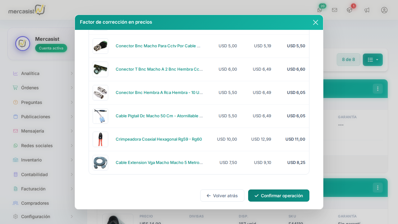Viewport: 398px width, 224px height.
Task: Open WhatsApp notifications icon in header
Action: (x=320, y=10)
